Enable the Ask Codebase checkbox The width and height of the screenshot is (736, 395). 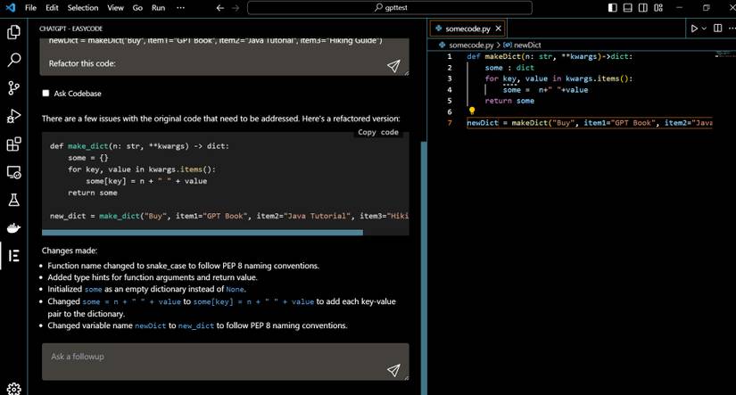click(45, 94)
